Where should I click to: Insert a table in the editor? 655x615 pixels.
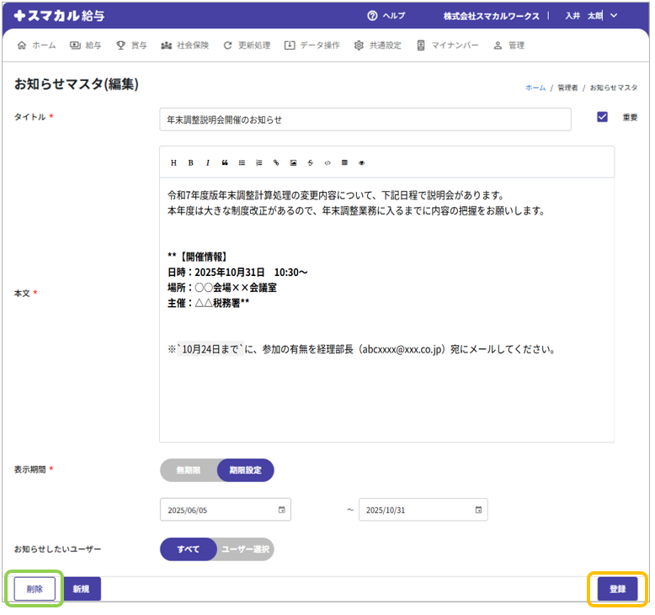point(344,162)
